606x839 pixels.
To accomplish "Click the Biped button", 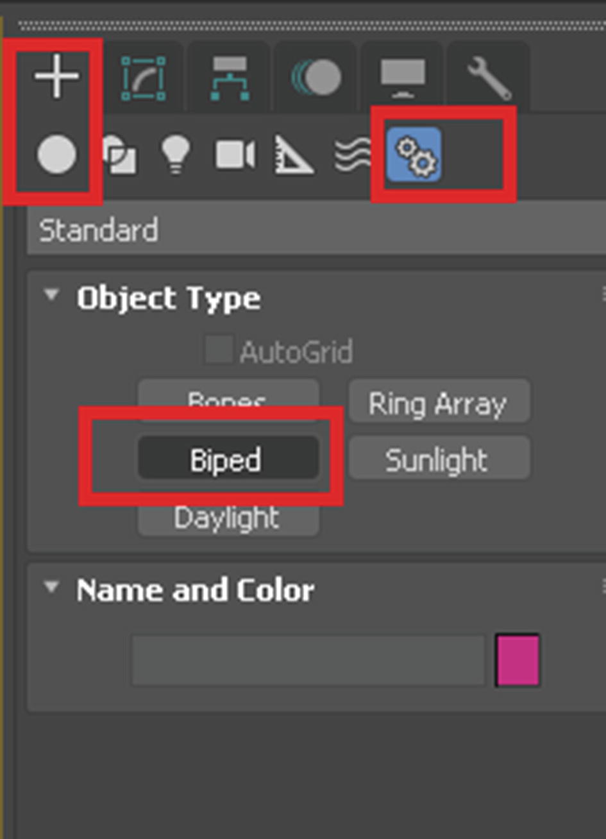I will (228, 458).
